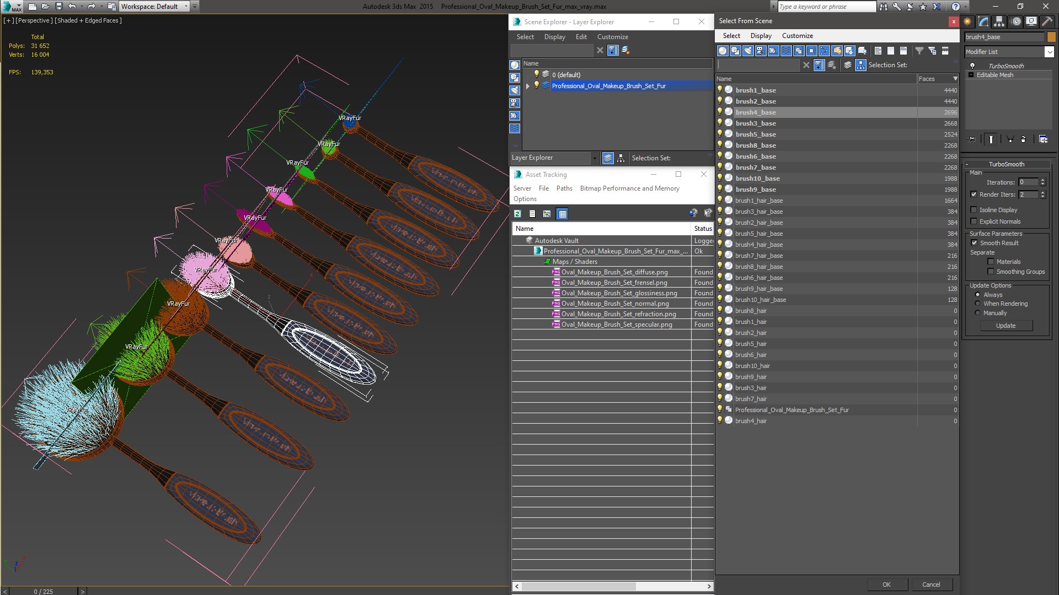Switch to Sort by Hierarchy in Select From Scene
Image resolution: width=1059 pixels, height=595 pixels.
[x=861, y=65]
